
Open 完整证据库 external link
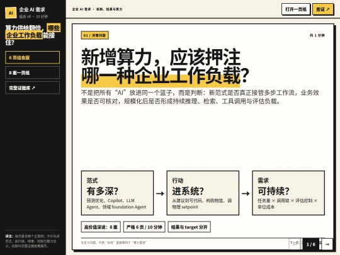pyautogui.click(x=33, y=88)
